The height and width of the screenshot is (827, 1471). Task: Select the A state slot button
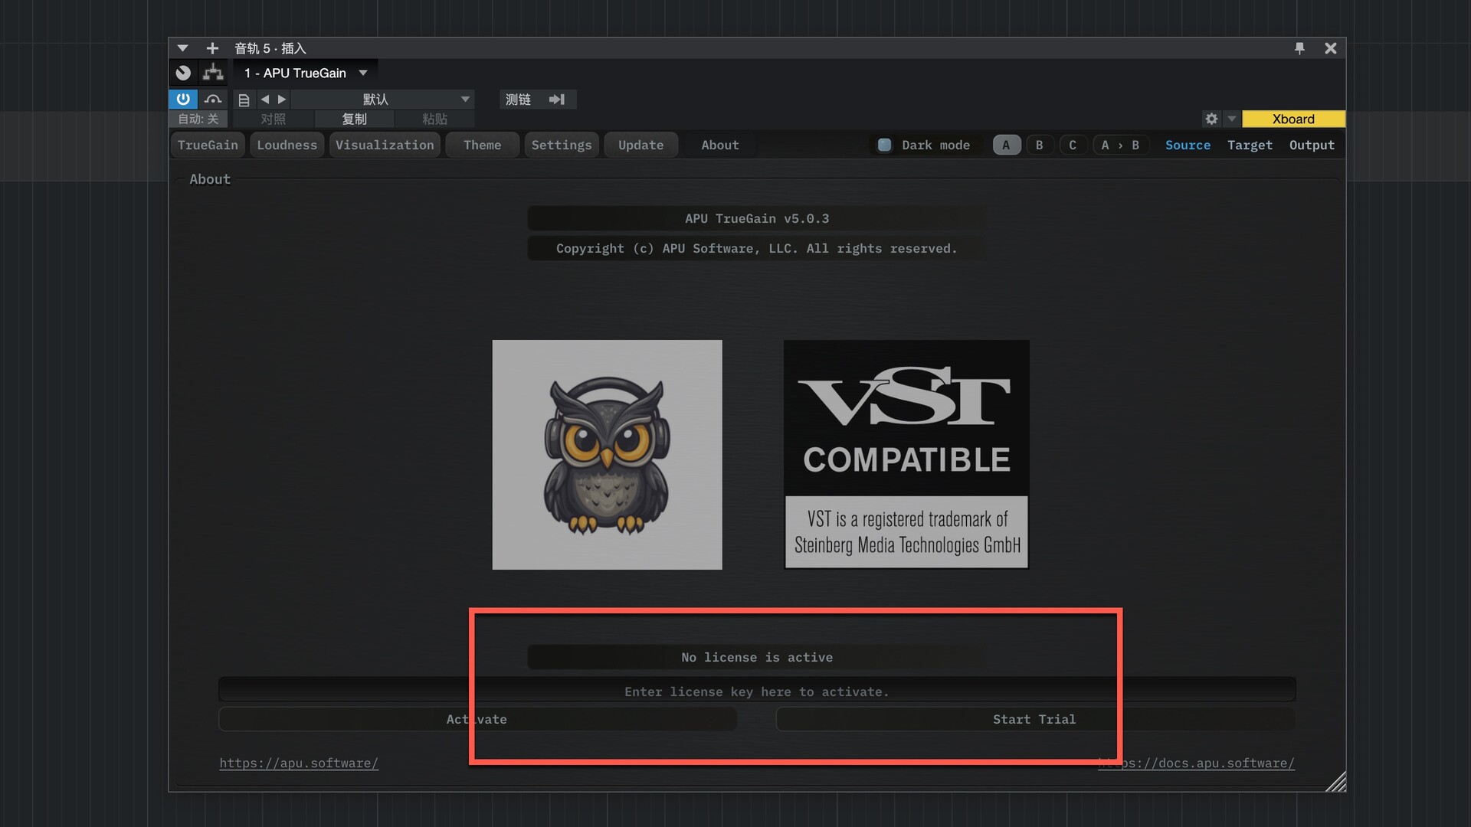point(1006,145)
